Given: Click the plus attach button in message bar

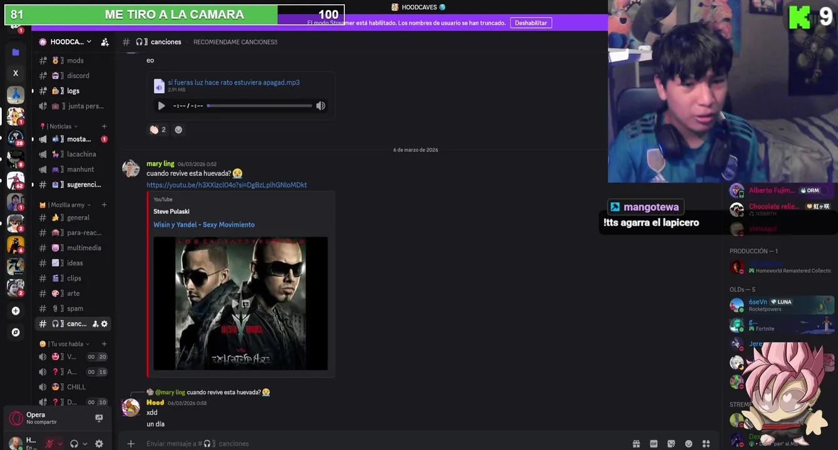Looking at the screenshot, I should click(131, 444).
